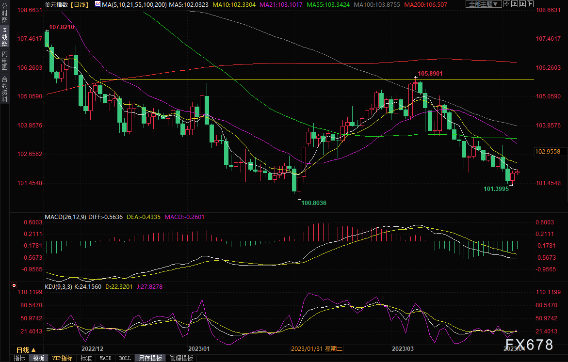Apply the MACD template button

tap(105, 358)
